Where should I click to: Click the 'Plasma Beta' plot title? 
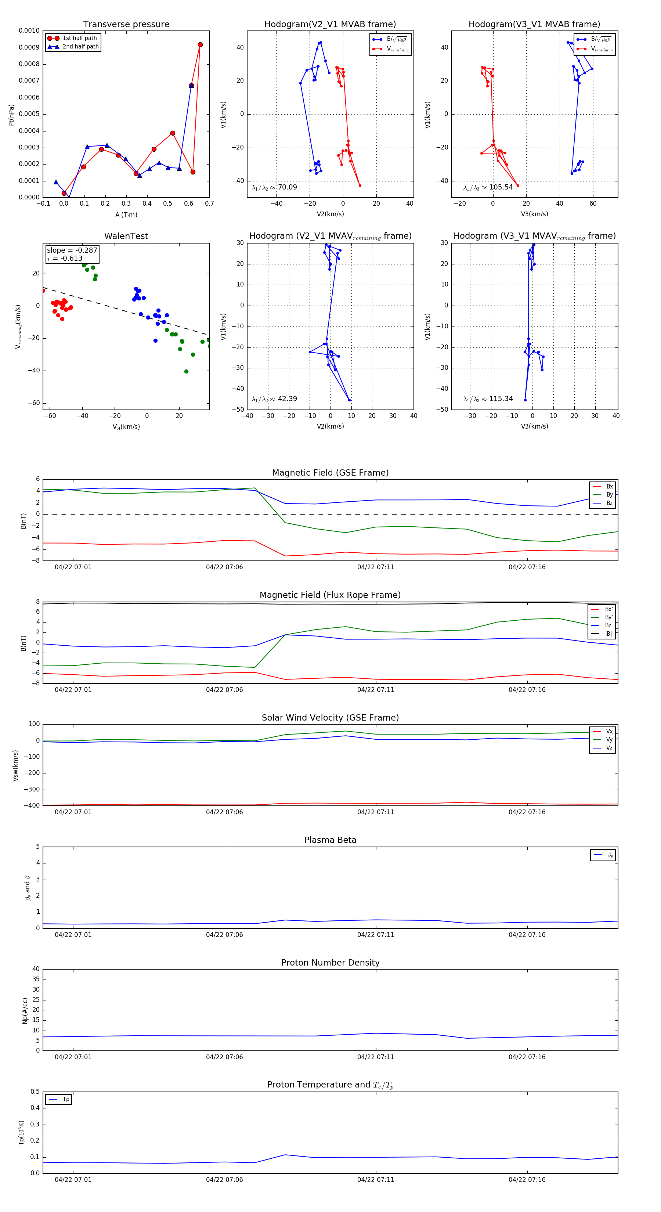(330, 840)
